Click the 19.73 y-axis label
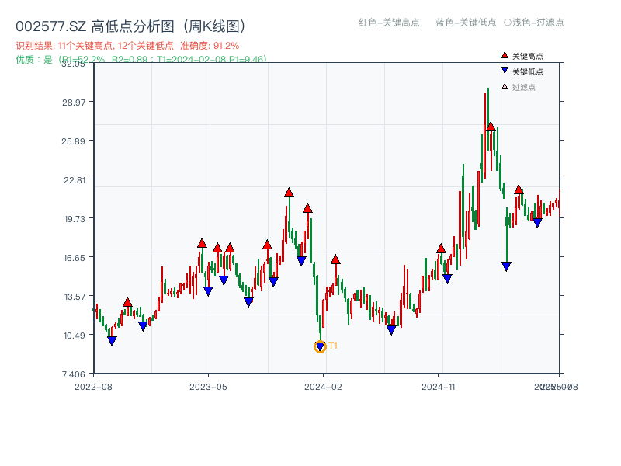 click(x=75, y=219)
